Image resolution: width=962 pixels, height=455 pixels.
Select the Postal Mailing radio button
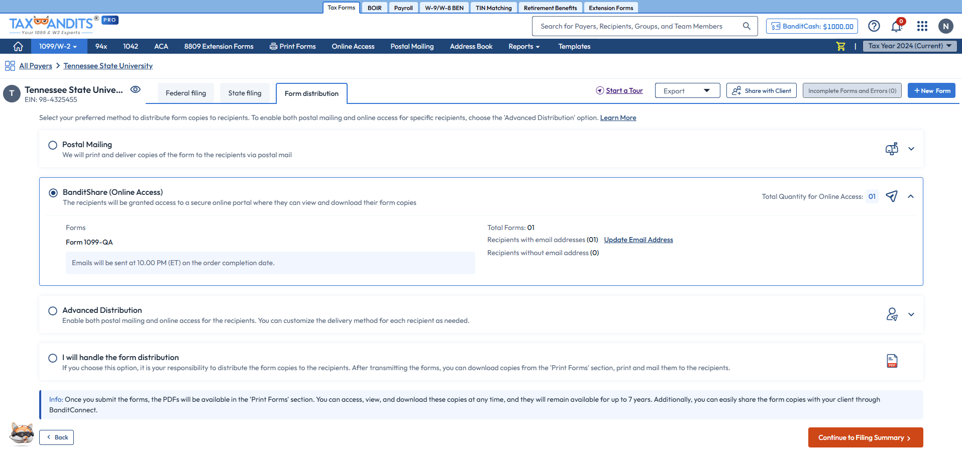(x=53, y=145)
